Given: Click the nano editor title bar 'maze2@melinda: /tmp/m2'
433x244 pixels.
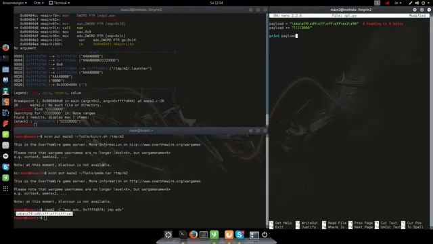Looking at the screenshot, I should [350, 9].
